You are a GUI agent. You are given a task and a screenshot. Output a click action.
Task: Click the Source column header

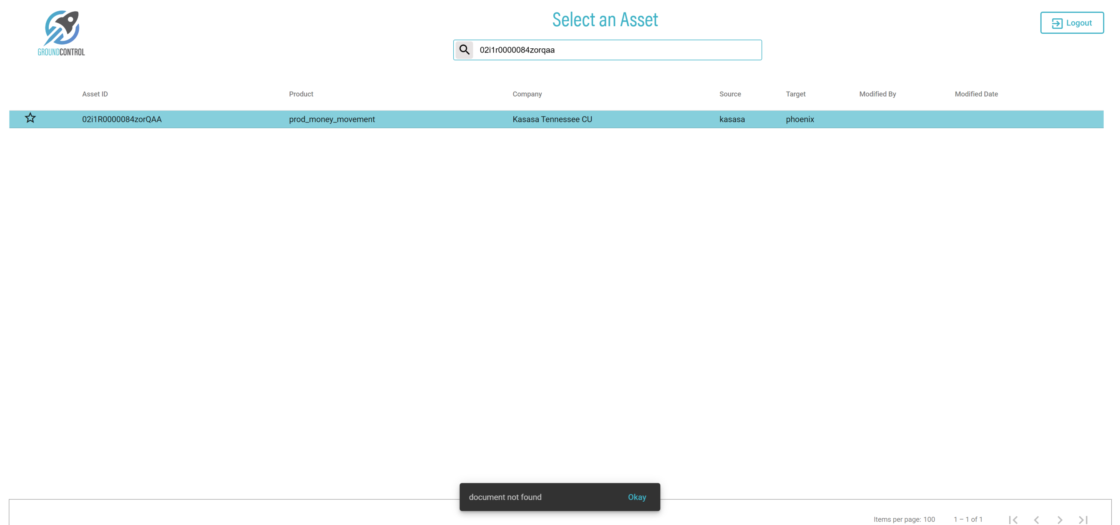tap(730, 94)
